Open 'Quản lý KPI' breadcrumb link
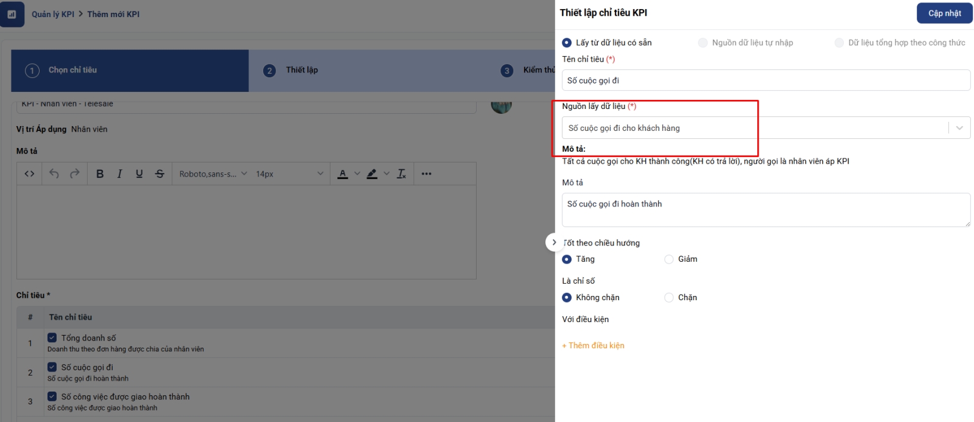This screenshot has height=422, width=974. pos(53,14)
